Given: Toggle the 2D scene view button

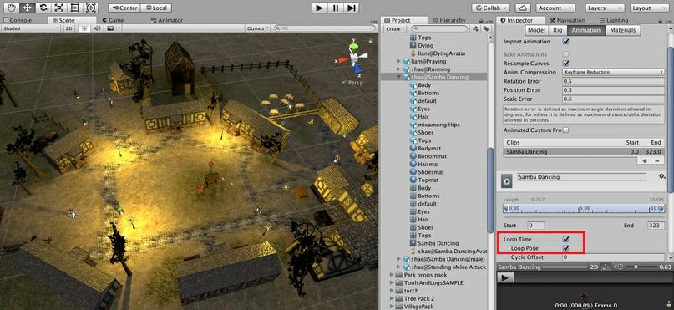Looking at the screenshot, I should pyautogui.click(x=68, y=28).
